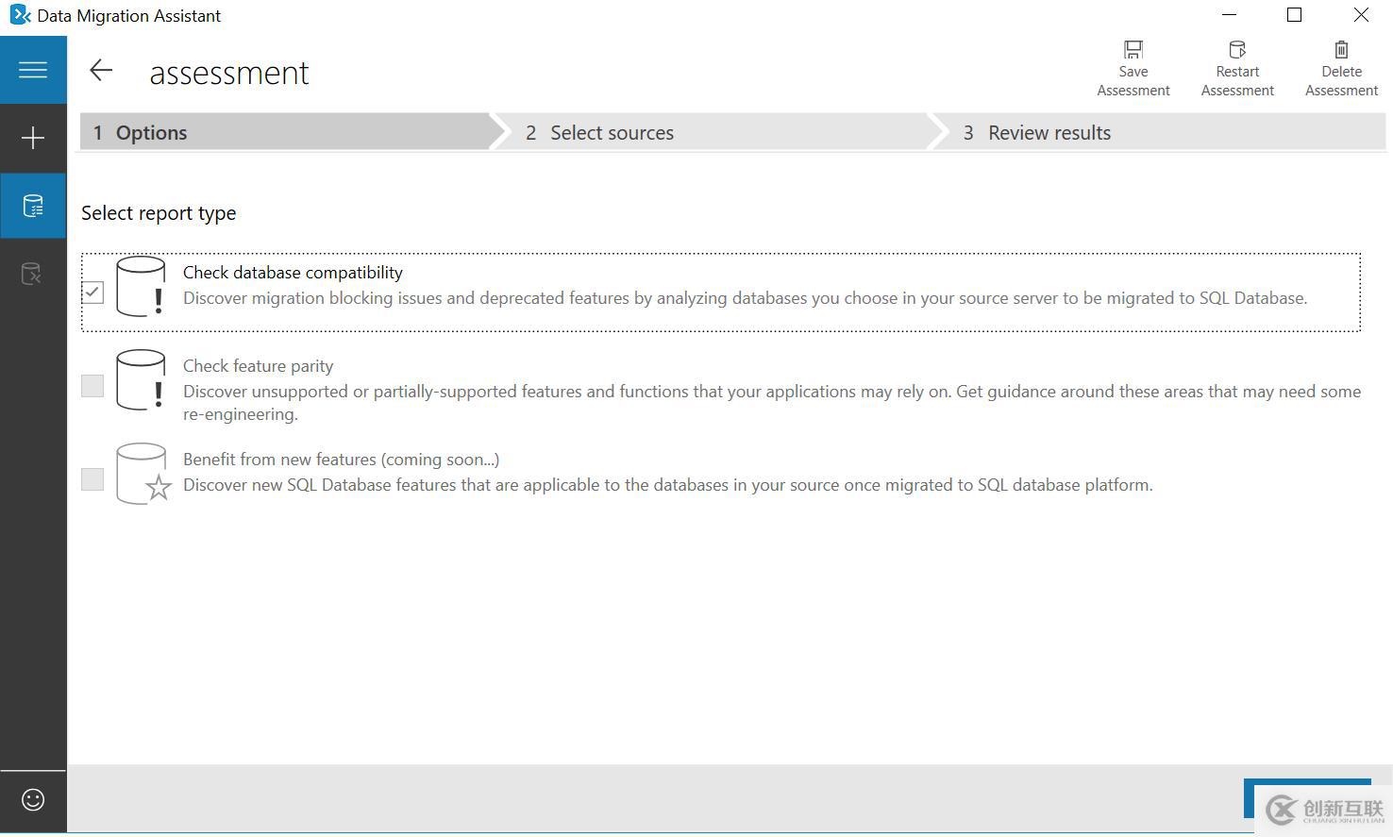Click the Select report type heading
This screenshot has width=1393, height=837.
(159, 213)
